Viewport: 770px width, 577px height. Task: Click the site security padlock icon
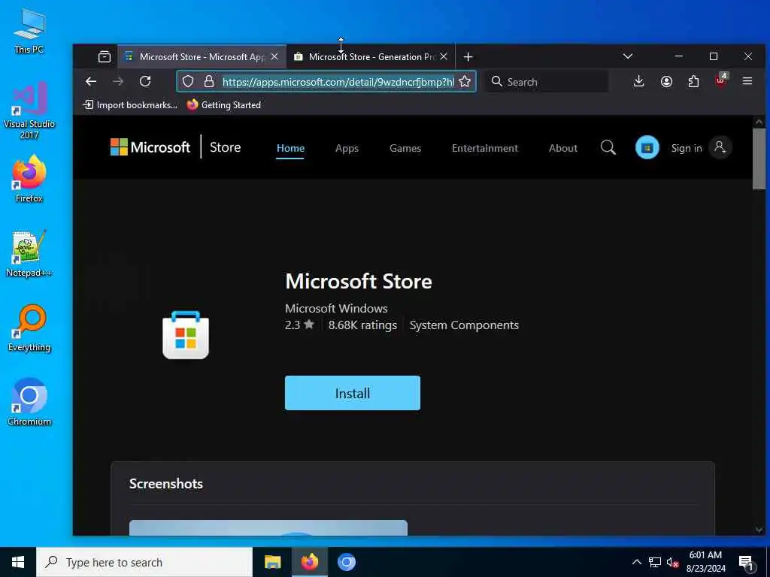(209, 81)
